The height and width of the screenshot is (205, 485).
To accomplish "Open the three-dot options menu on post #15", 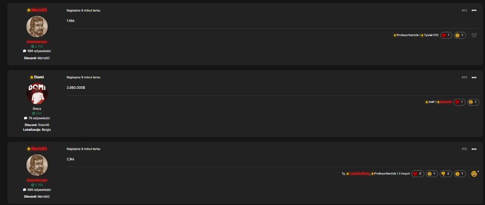I will click(x=474, y=149).
